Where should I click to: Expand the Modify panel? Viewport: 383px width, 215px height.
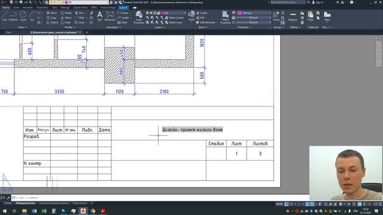[69, 27]
